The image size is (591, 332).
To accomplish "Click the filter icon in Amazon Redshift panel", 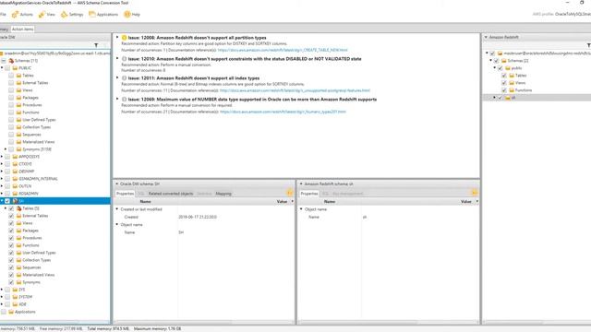I will (589, 45).
